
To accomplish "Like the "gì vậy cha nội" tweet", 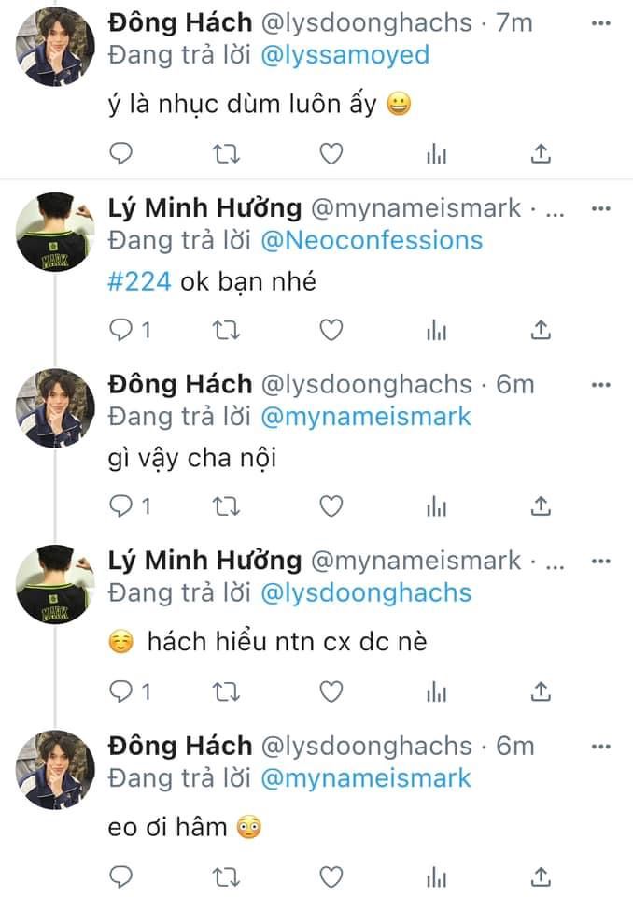I will click(x=331, y=505).
